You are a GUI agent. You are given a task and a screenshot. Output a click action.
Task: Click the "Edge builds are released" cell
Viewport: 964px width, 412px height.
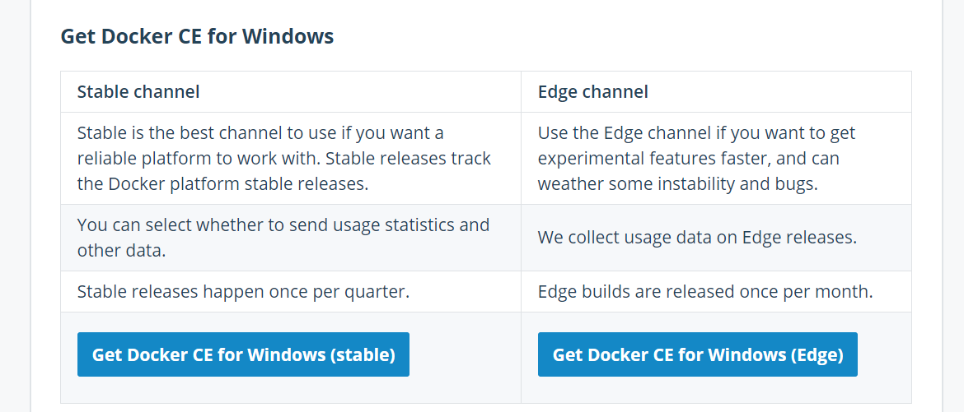[x=704, y=291]
